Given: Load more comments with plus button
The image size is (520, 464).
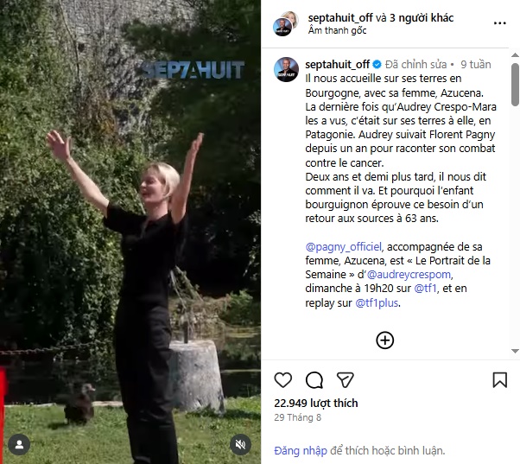Looking at the screenshot, I should click(384, 340).
